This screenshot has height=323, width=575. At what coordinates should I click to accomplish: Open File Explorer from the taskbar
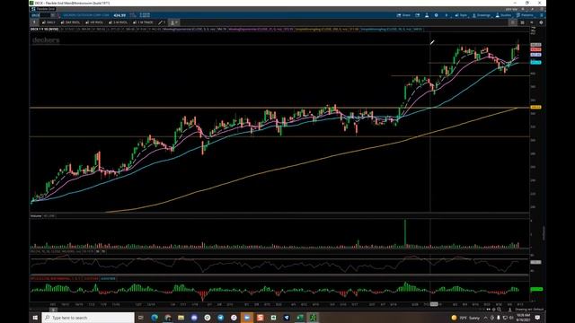(181, 318)
